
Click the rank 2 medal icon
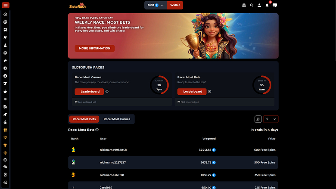click(x=73, y=162)
